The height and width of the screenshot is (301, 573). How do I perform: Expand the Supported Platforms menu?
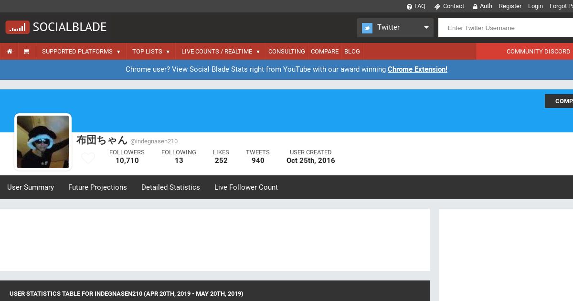point(81,51)
